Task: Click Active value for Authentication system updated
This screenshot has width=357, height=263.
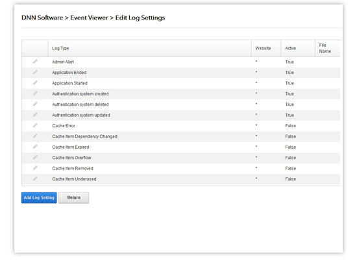Action: [x=289, y=115]
